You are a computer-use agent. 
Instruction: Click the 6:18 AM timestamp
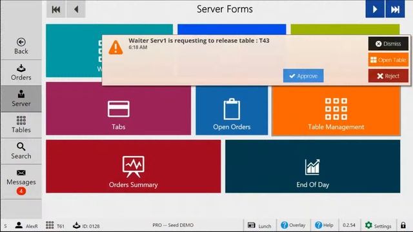pyautogui.click(x=137, y=47)
